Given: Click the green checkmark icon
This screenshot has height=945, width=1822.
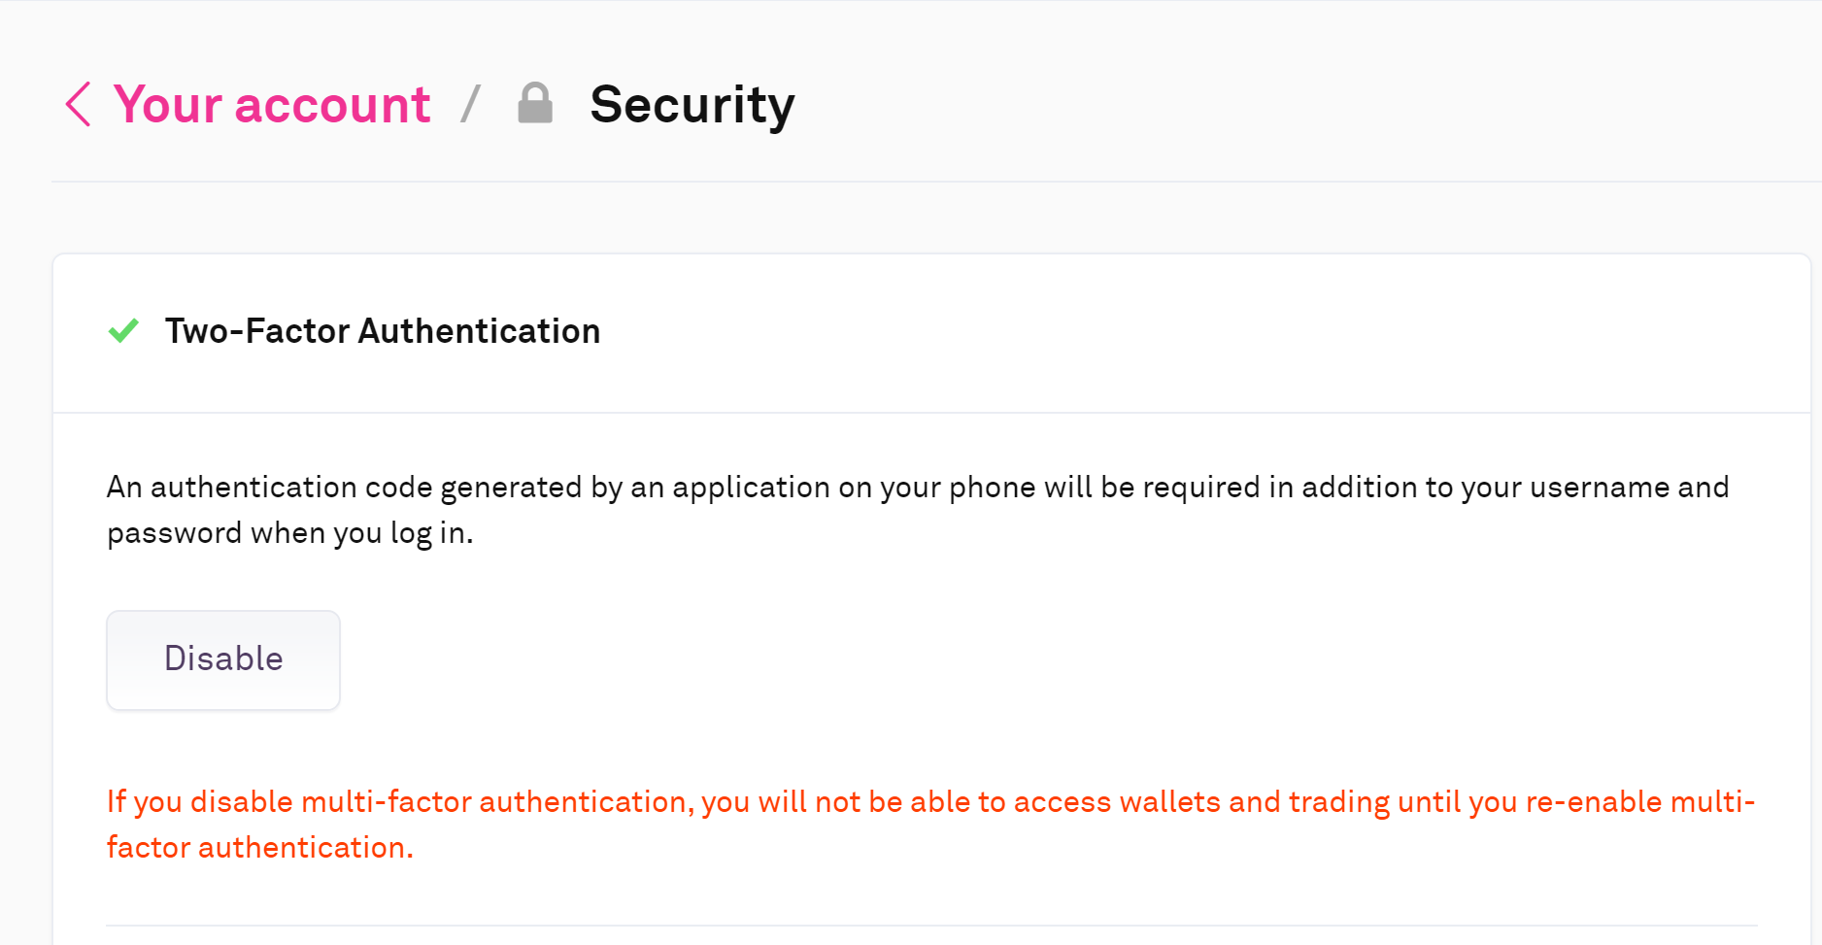Looking at the screenshot, I should click(x=123, y=331).
